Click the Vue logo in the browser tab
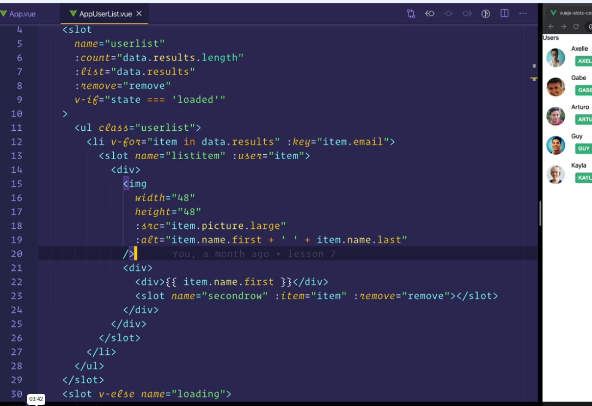The image size is (592, 406). (x=553, y=13)
